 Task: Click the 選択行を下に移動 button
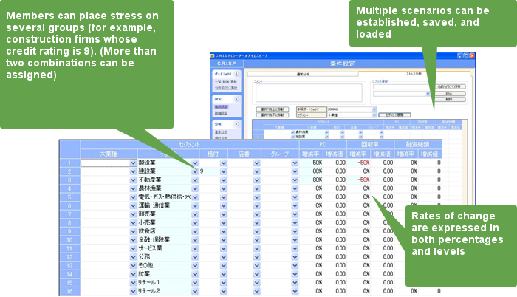click(x=272, y=115)
